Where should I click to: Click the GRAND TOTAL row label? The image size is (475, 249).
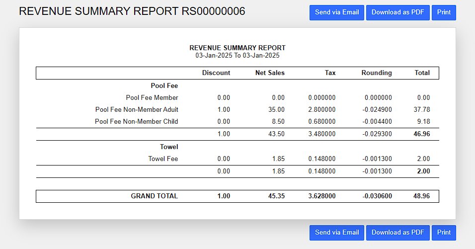click(x=154, y=196)
